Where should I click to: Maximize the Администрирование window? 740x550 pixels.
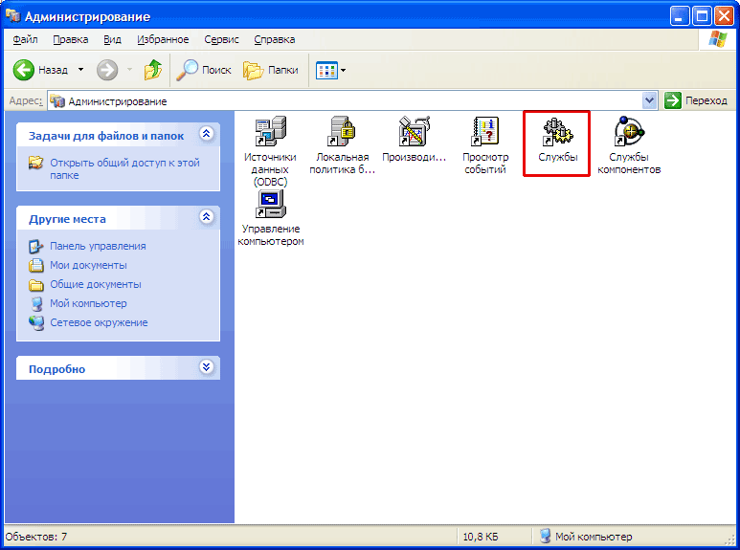[702, 16]
